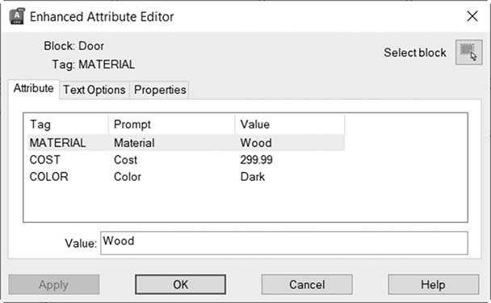
Task: Close the Enhanced Attribute Editor dialog
Action: tap(472, 16)
